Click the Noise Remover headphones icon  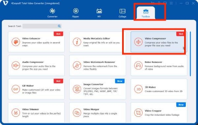pos(138,65)
